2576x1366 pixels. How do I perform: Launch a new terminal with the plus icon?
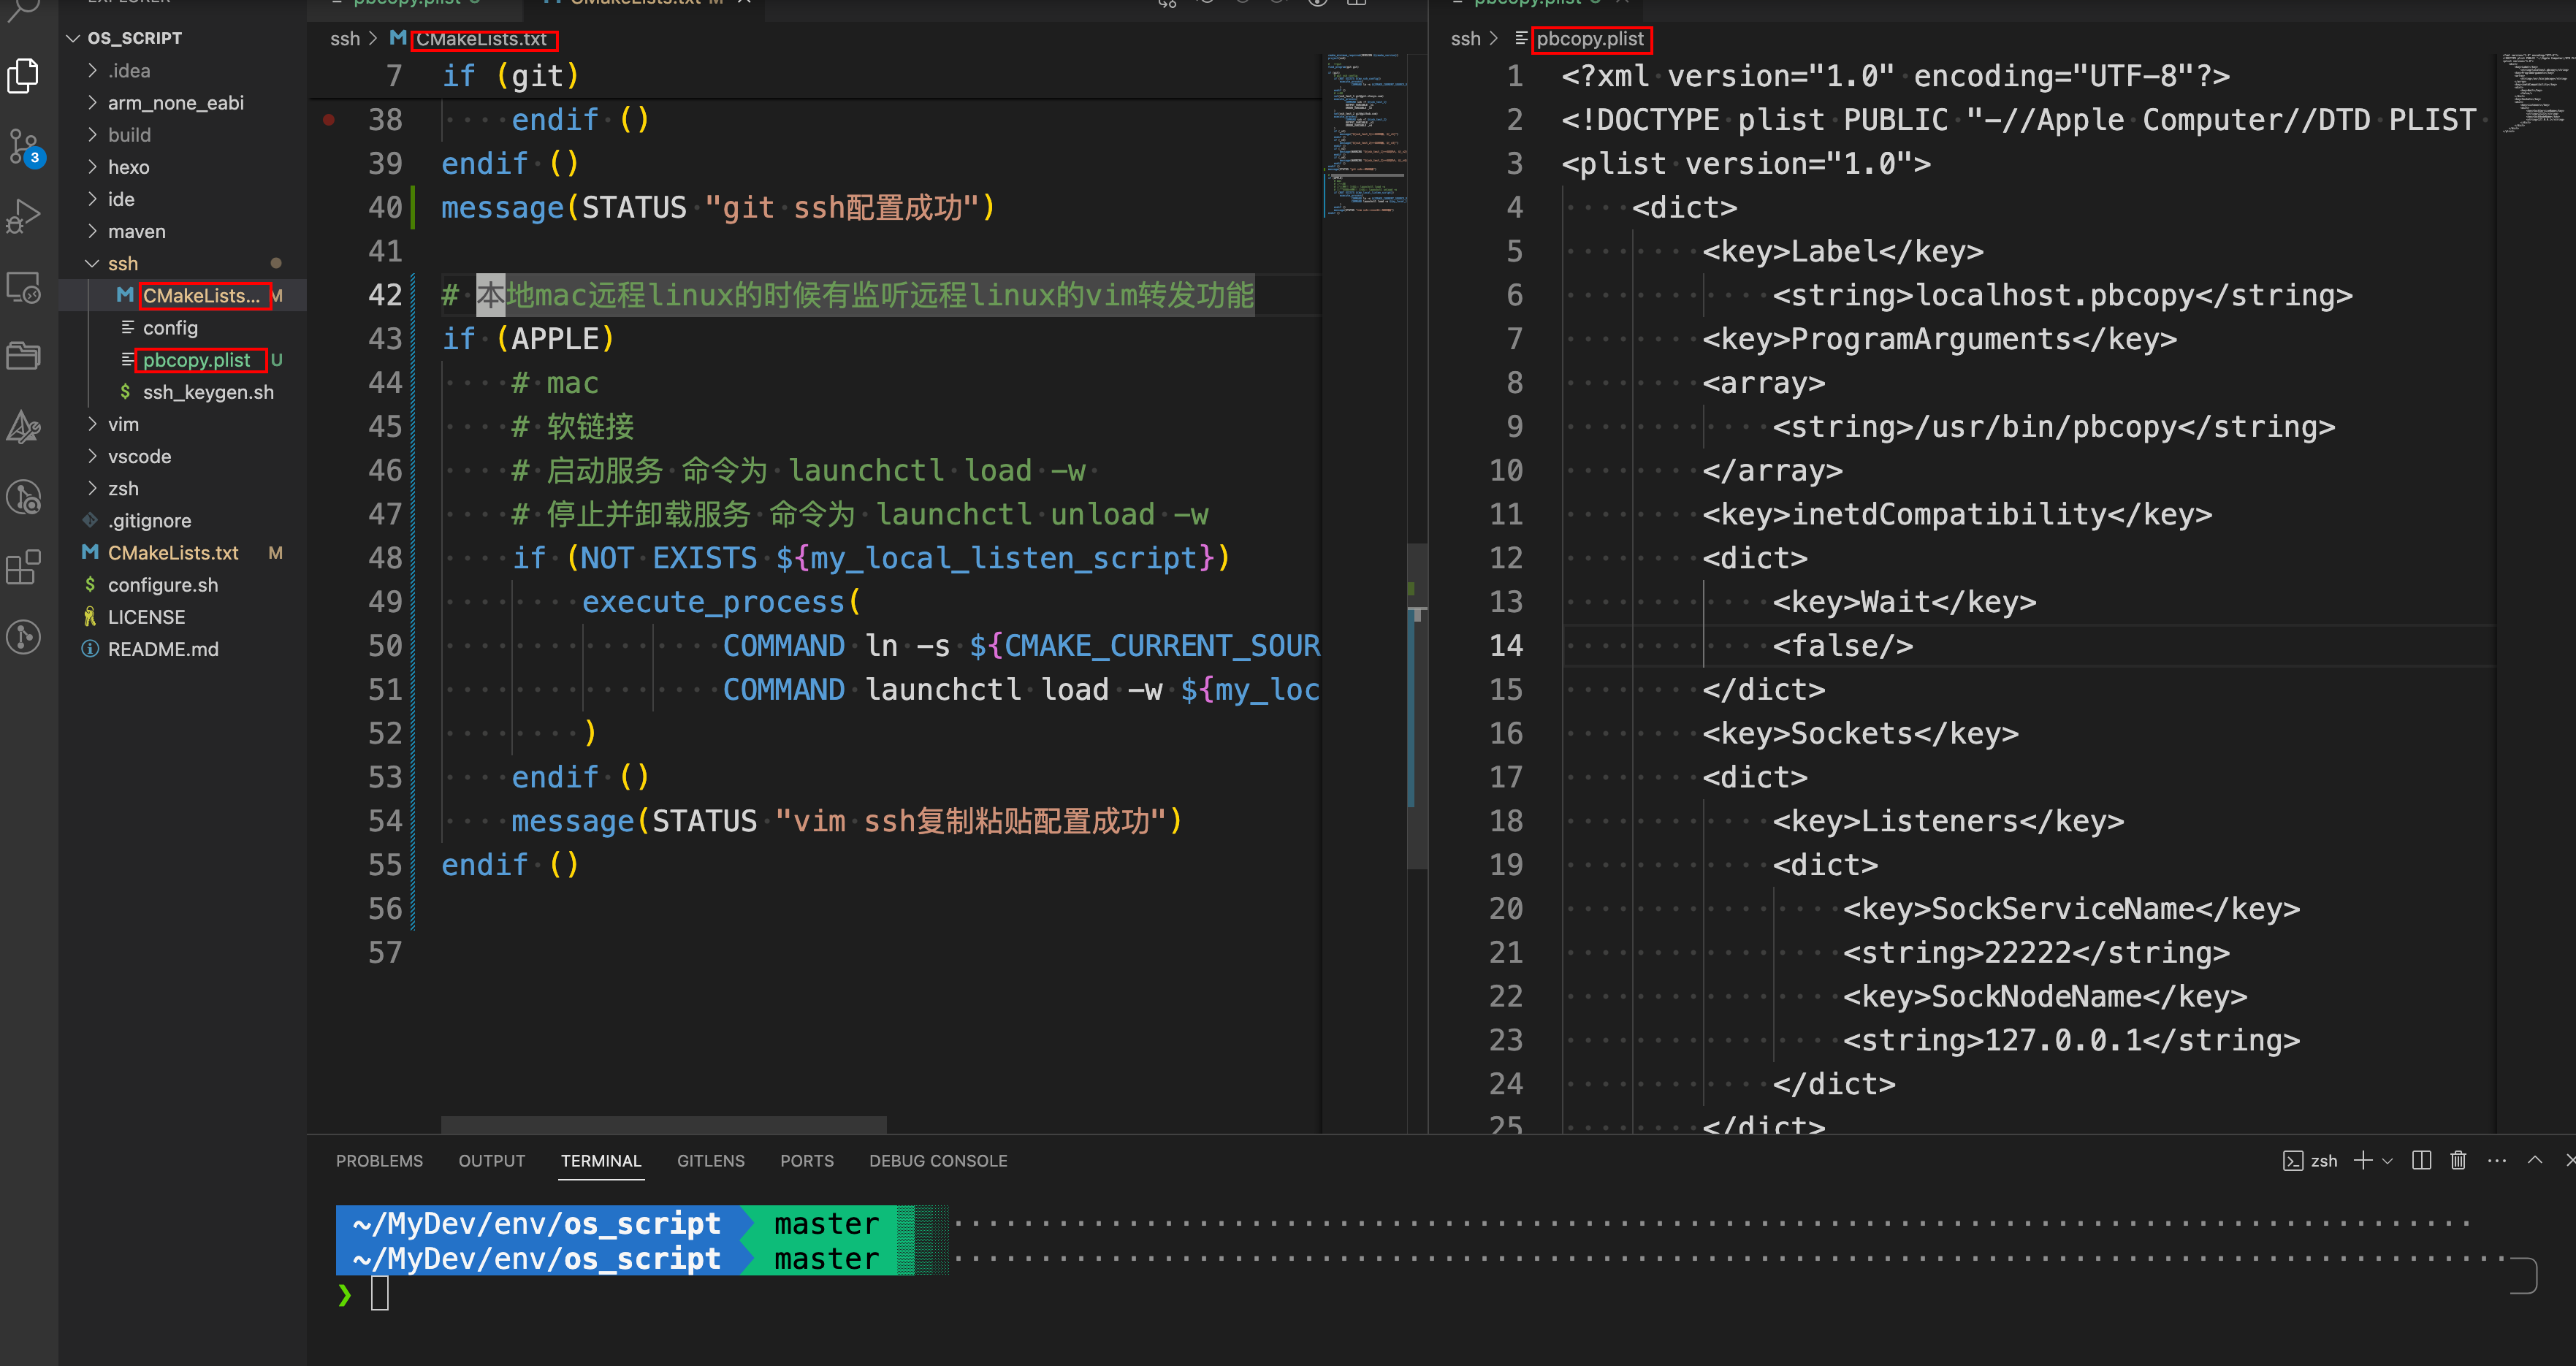[x=2364, y=1160]
